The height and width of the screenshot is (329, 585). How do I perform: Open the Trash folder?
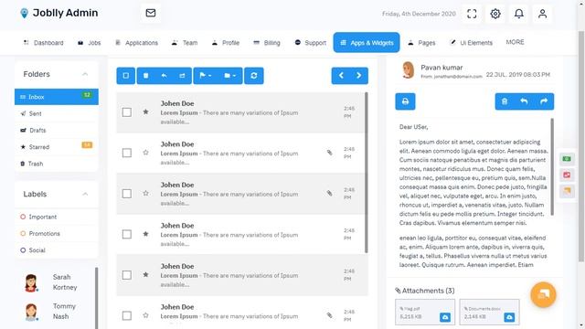tap(57, 164)
